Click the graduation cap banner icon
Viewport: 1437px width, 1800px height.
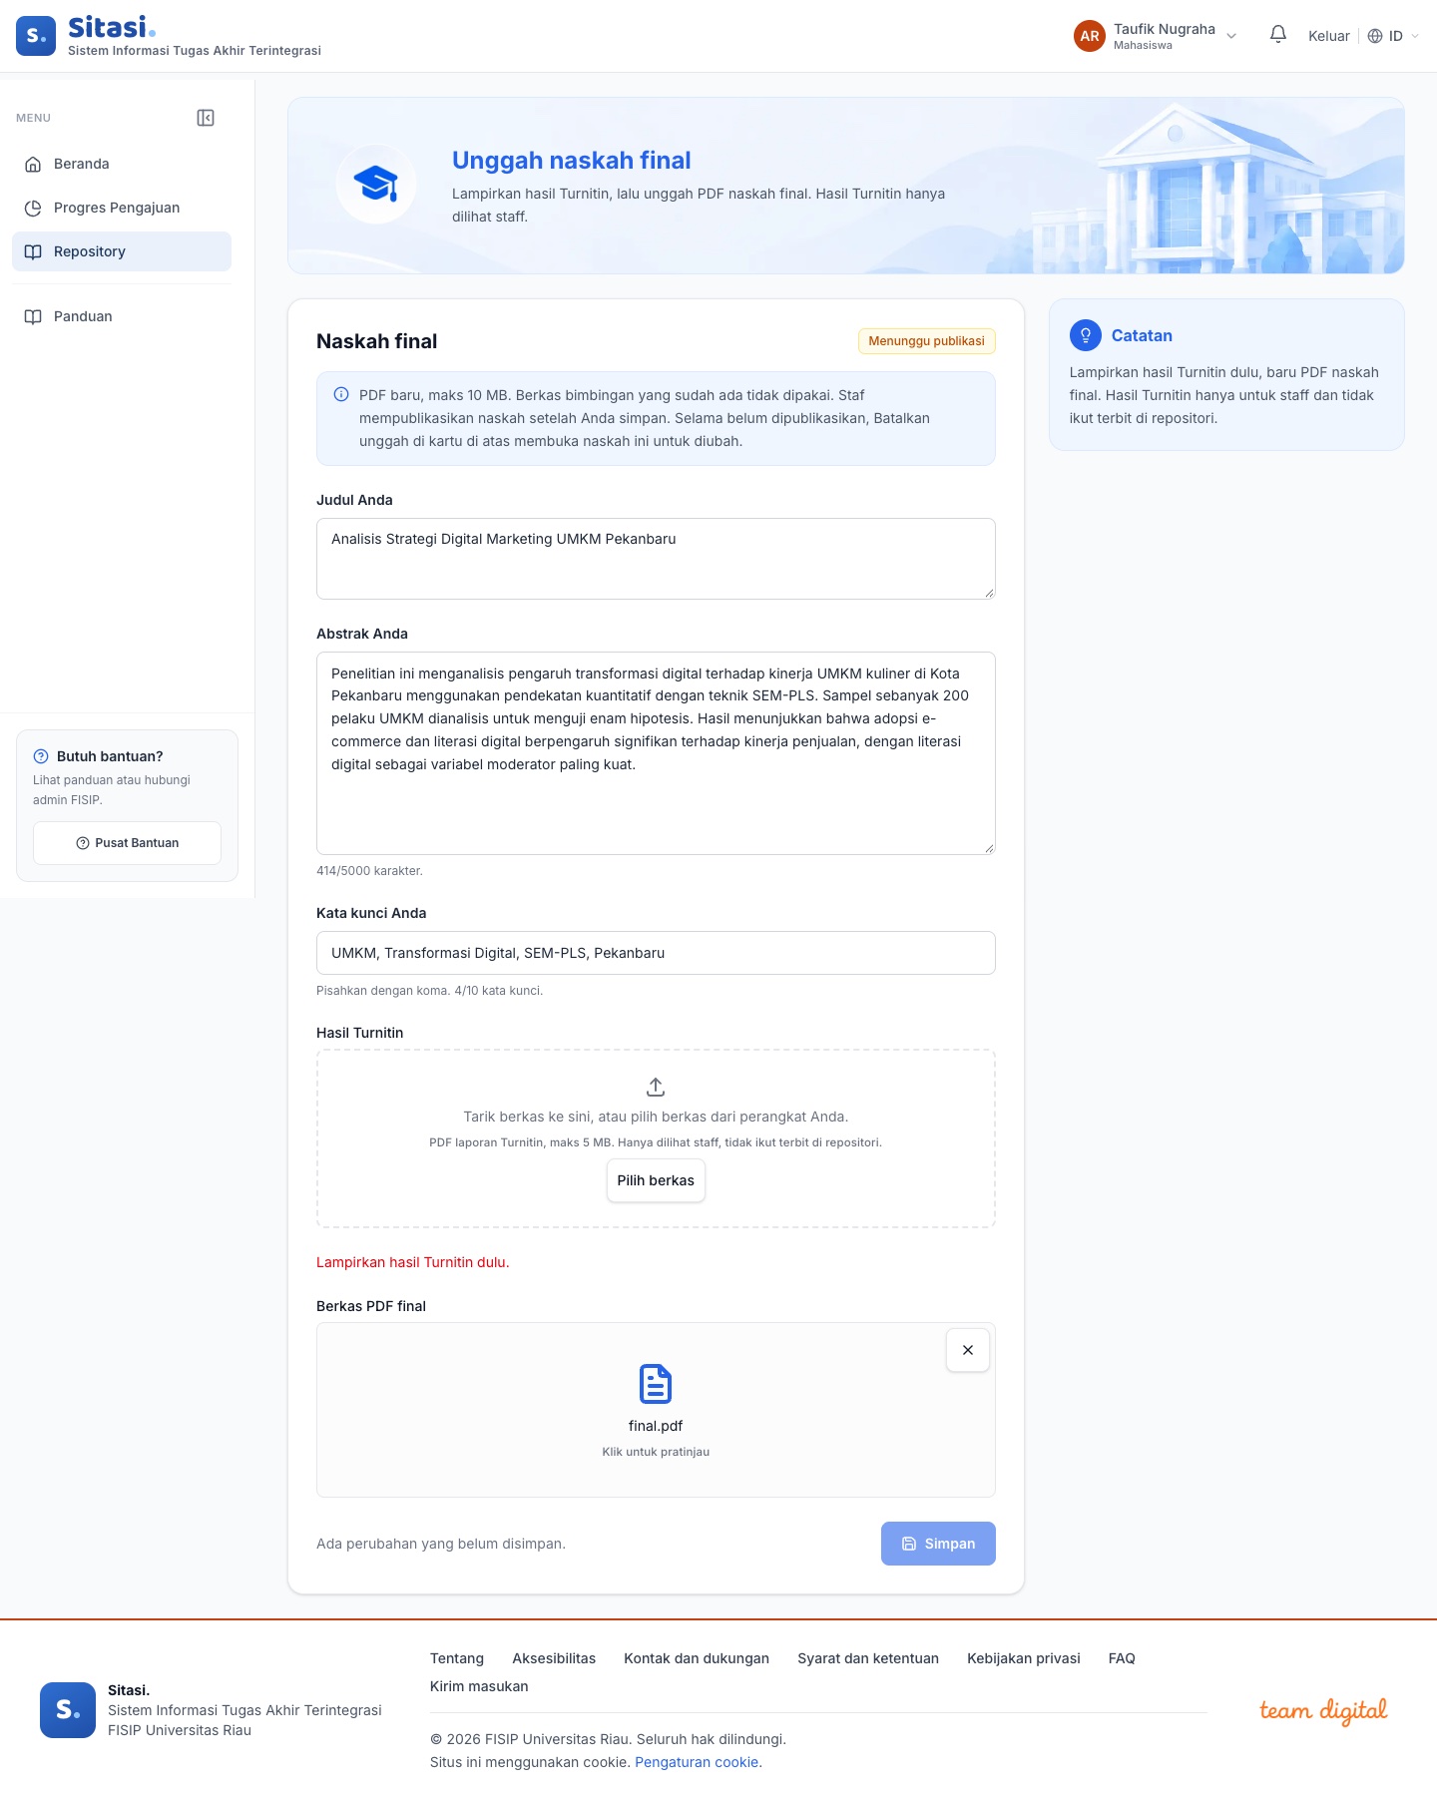point(376,184)
